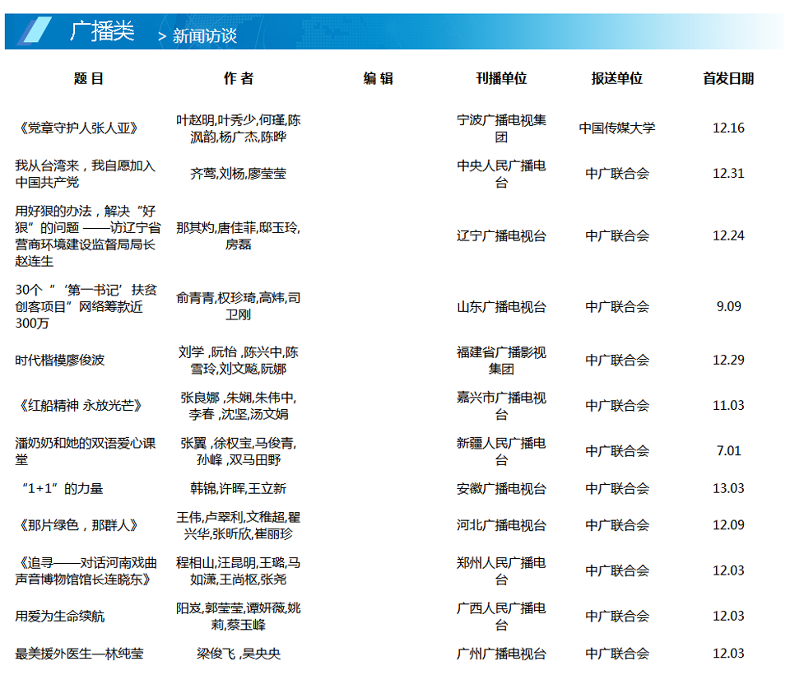Viewport: 790px width, 689px height.
Task: Click the 编辑 column header
Action: (x=379, y=79)
